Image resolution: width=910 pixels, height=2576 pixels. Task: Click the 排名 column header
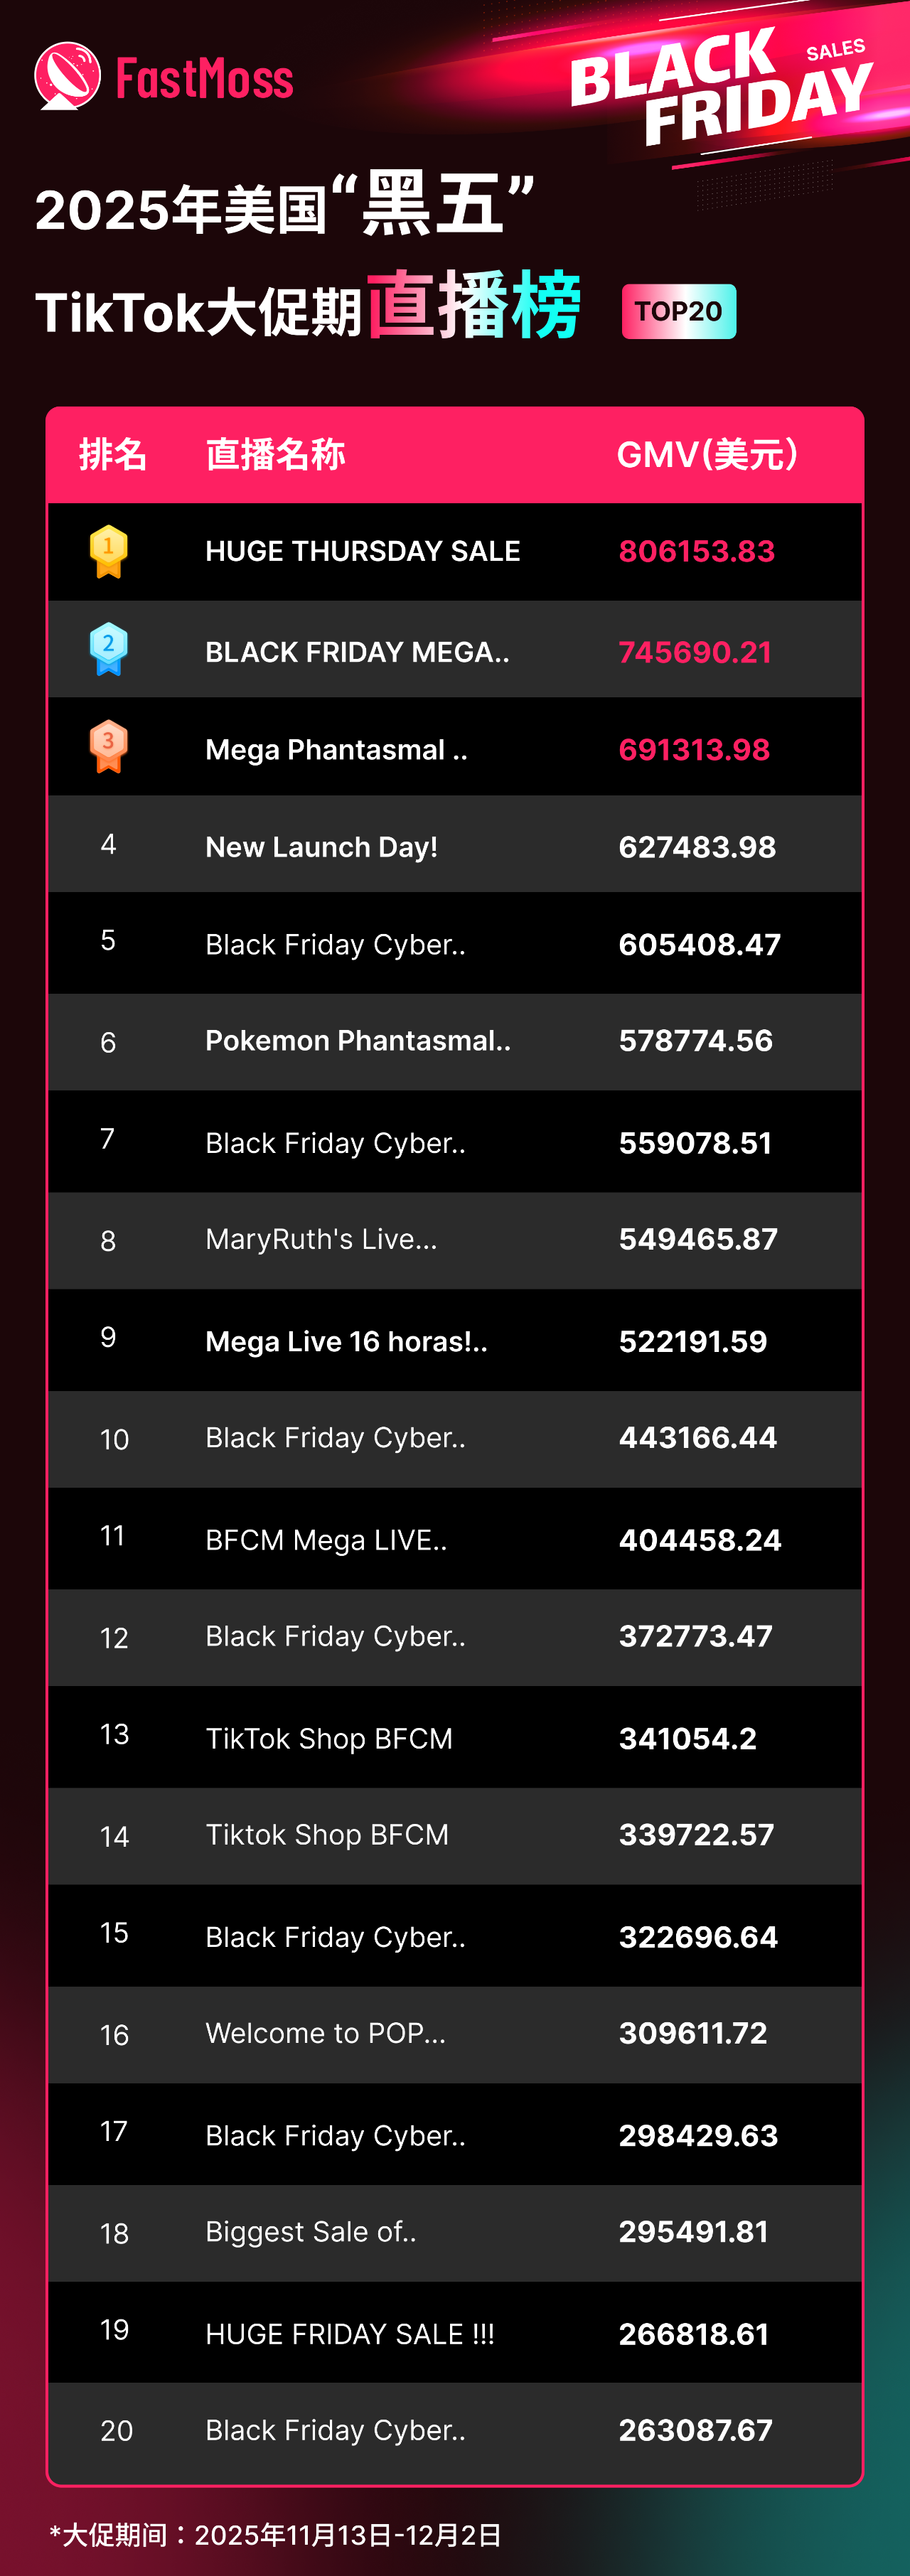(113, 455)
